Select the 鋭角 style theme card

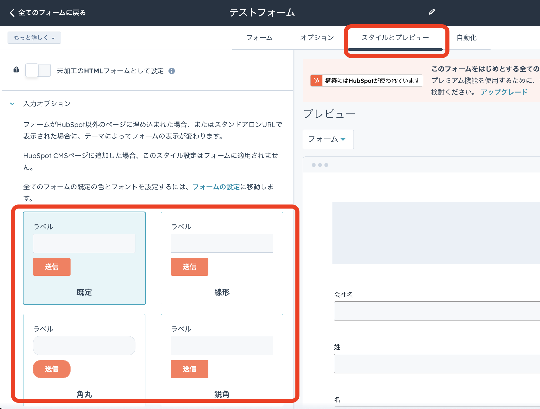pyautogui.click(x=222, y=360)
